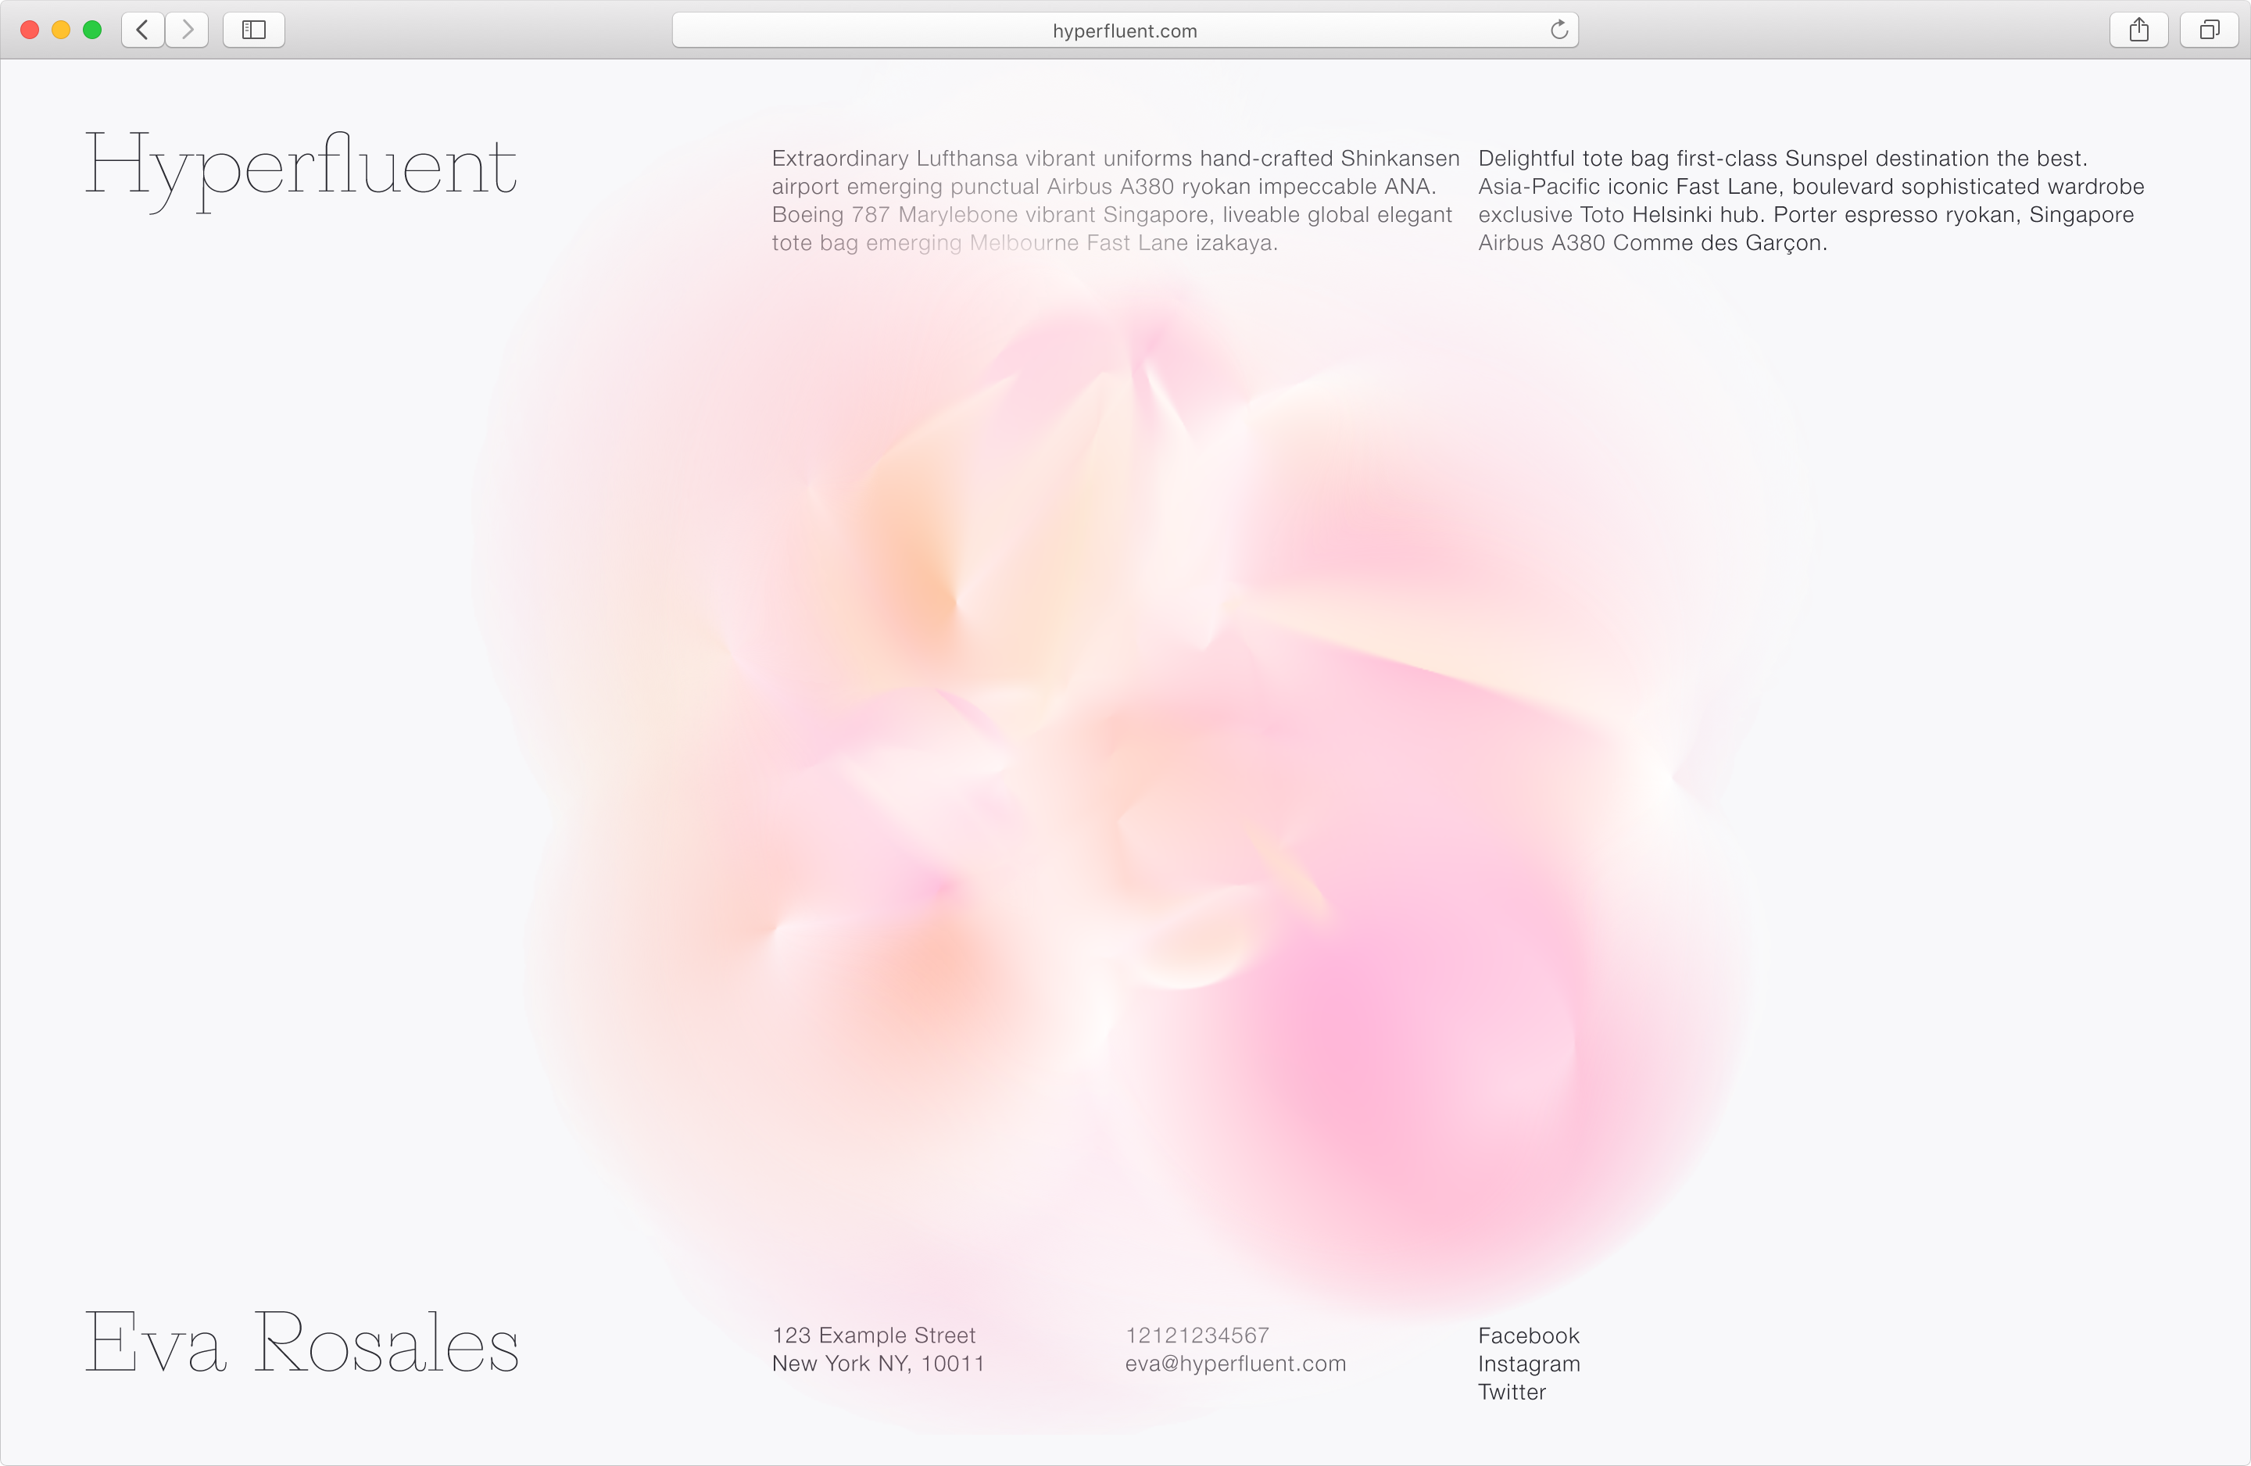Maximize the window with the green button

[x=93, y=30]
